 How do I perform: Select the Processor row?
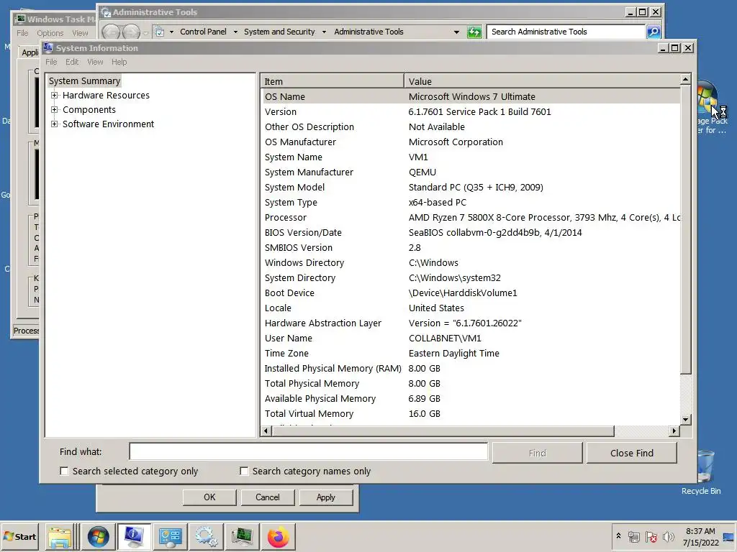point(471,217)
